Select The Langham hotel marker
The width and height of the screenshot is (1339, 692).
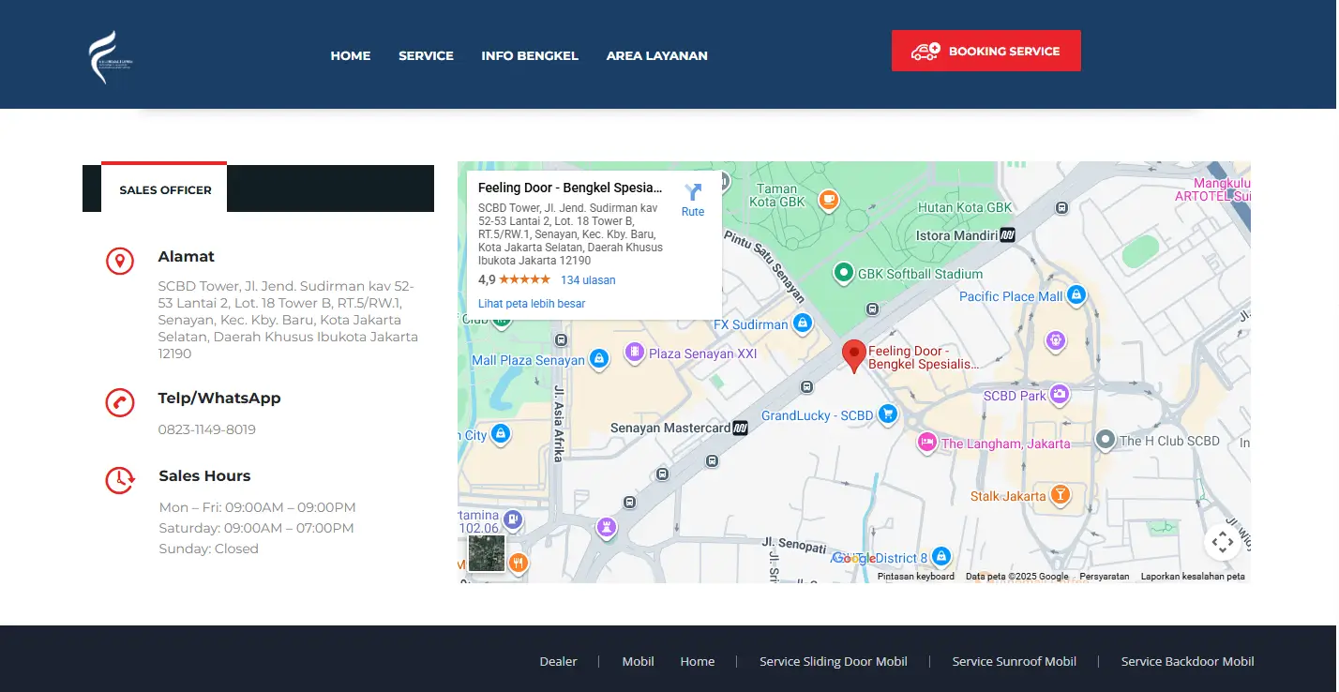coord(927,443)
